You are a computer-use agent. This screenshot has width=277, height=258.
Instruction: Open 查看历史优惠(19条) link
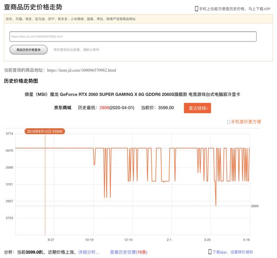point(129,252)
